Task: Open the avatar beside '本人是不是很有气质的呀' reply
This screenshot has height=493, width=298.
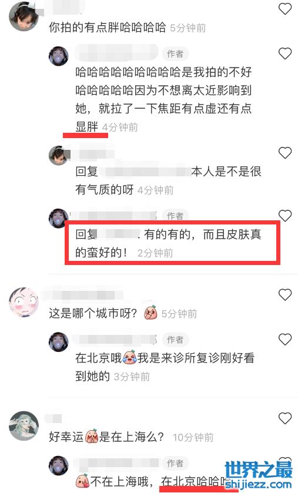Action: (x=58, y=155)
